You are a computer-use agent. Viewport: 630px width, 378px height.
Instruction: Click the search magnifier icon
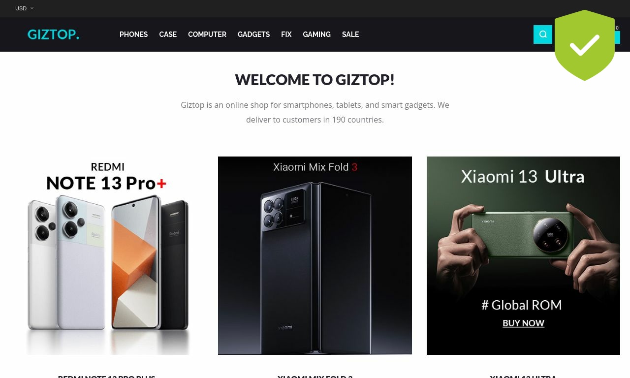(x=543, y=34)
